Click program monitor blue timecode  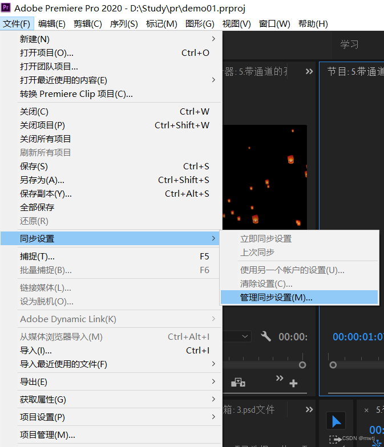358,337
